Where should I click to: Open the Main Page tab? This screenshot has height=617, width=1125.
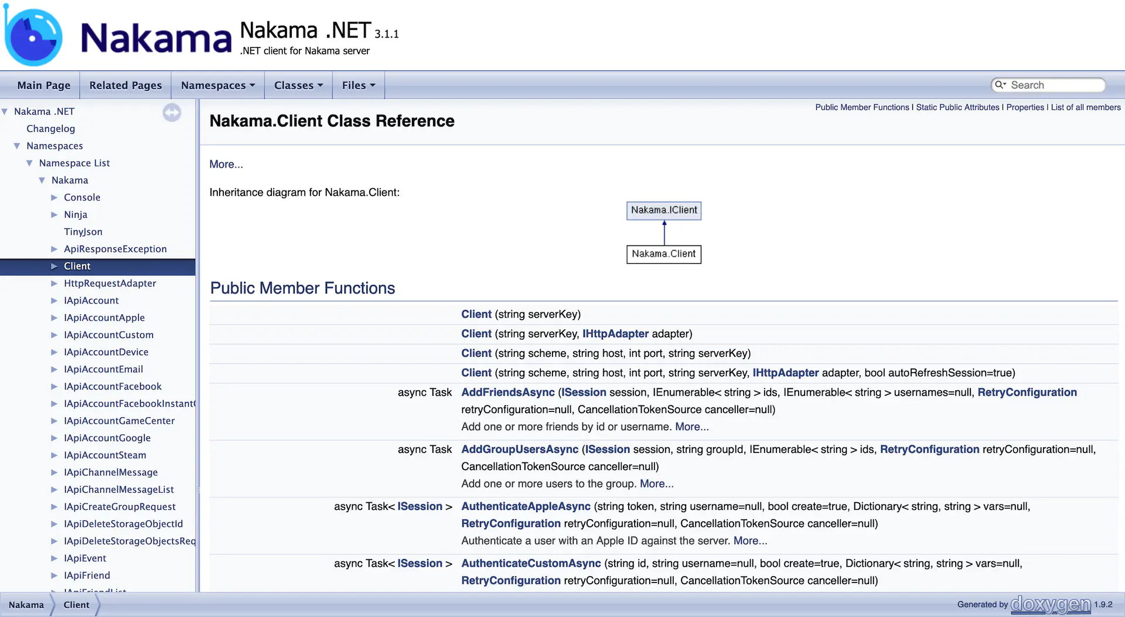pos(44,85)
